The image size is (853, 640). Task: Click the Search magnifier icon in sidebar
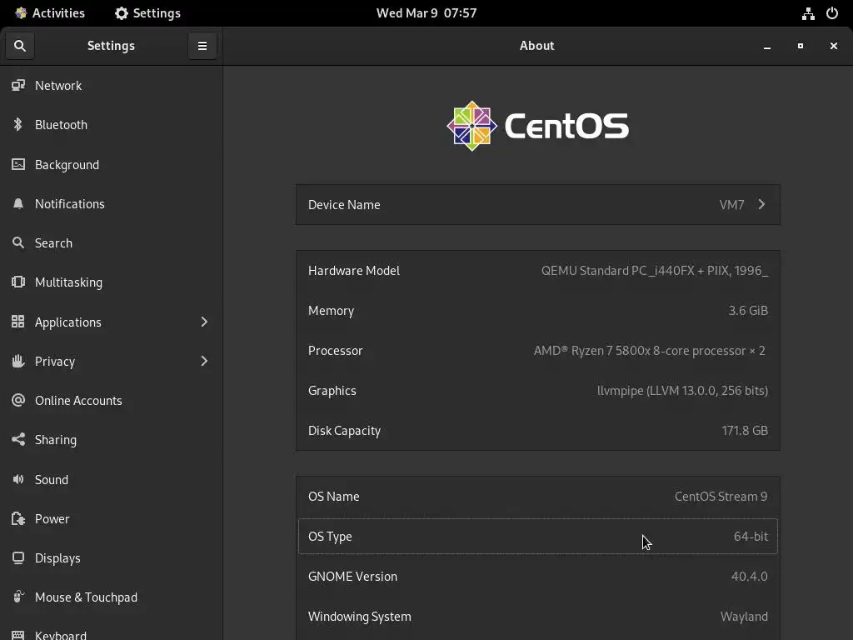coord(18,242)
